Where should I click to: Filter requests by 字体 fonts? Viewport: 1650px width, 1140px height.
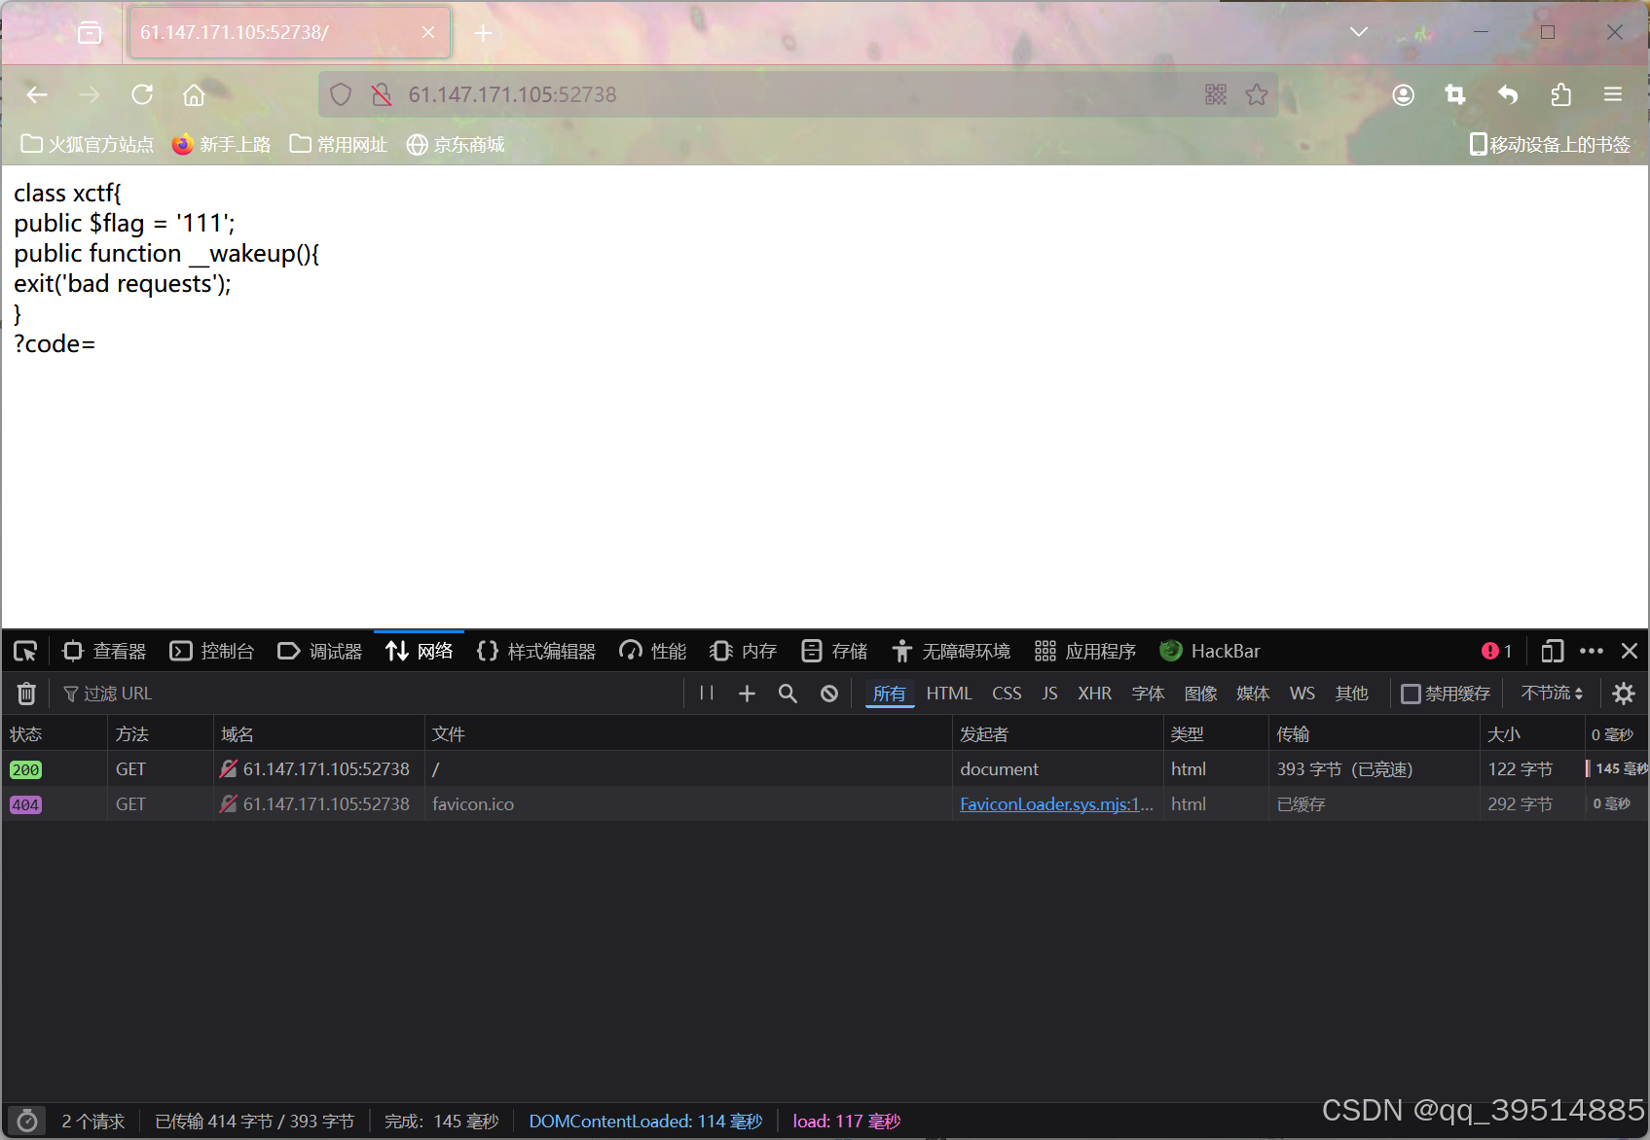[x=1148, y=694]
